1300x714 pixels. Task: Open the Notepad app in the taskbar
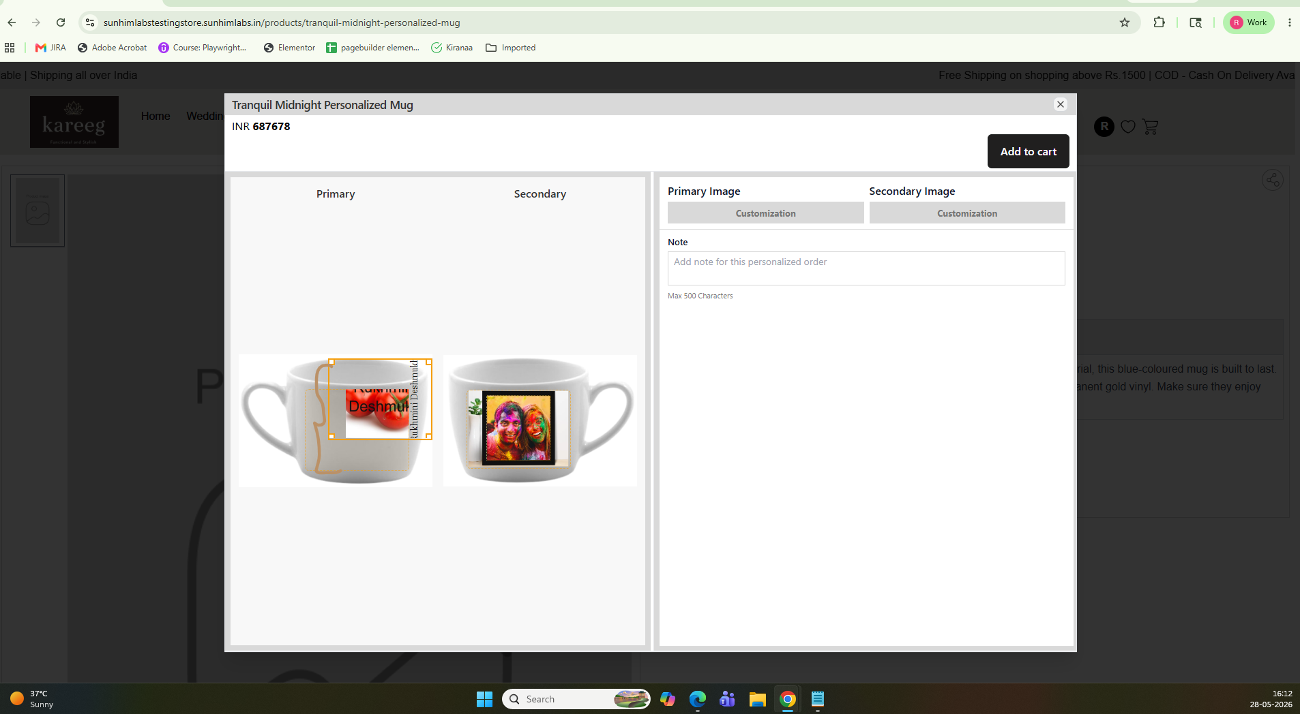coord(817,699)
